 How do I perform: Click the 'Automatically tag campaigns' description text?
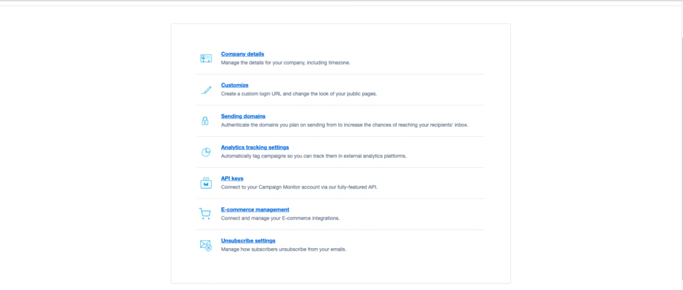[313, 156]
